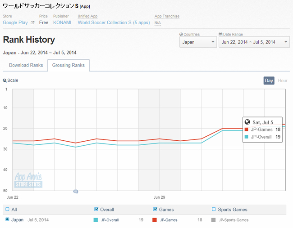Open the KONAMI publisher link
Viewport: 293px width, 228px height.
coord(62,23)
